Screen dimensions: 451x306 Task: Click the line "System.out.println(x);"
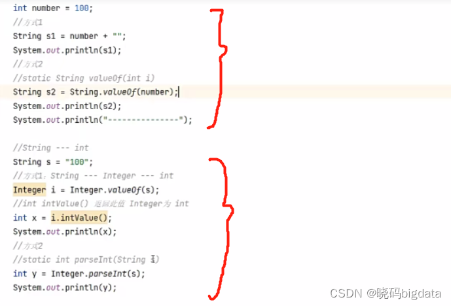click(65, 231)
